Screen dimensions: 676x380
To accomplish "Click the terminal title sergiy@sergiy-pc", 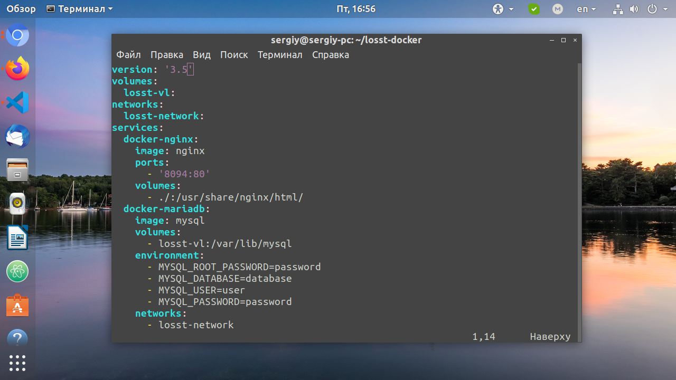I will (x=346, y=40).
